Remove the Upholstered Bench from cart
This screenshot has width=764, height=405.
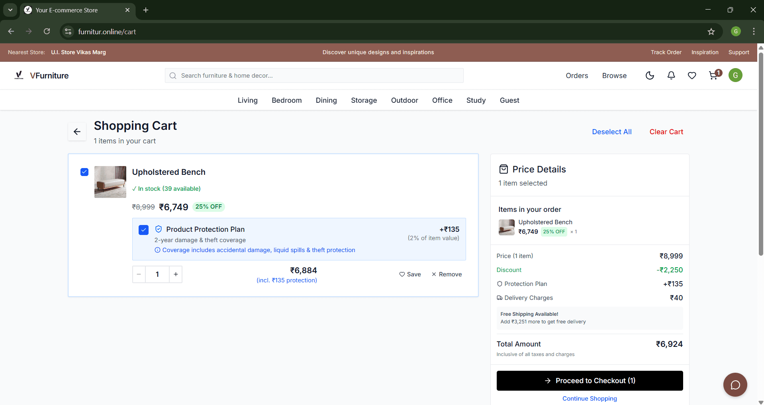coord(446,274)
